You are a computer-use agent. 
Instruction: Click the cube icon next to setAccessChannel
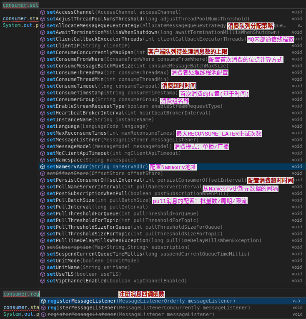[43, 12]
